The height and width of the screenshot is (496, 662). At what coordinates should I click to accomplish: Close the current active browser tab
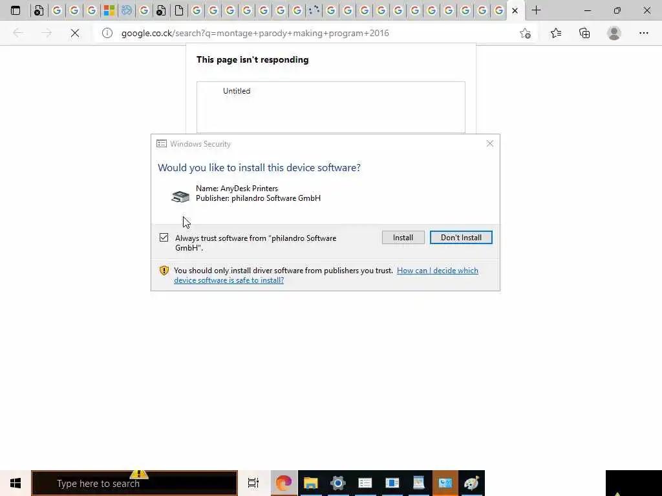click(x=515, y=10)
